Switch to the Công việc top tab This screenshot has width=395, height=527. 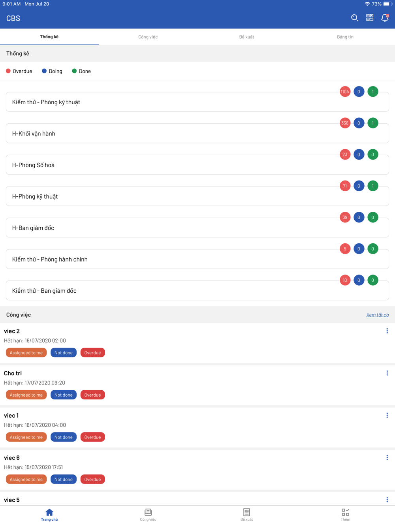(x=148, y=37)
